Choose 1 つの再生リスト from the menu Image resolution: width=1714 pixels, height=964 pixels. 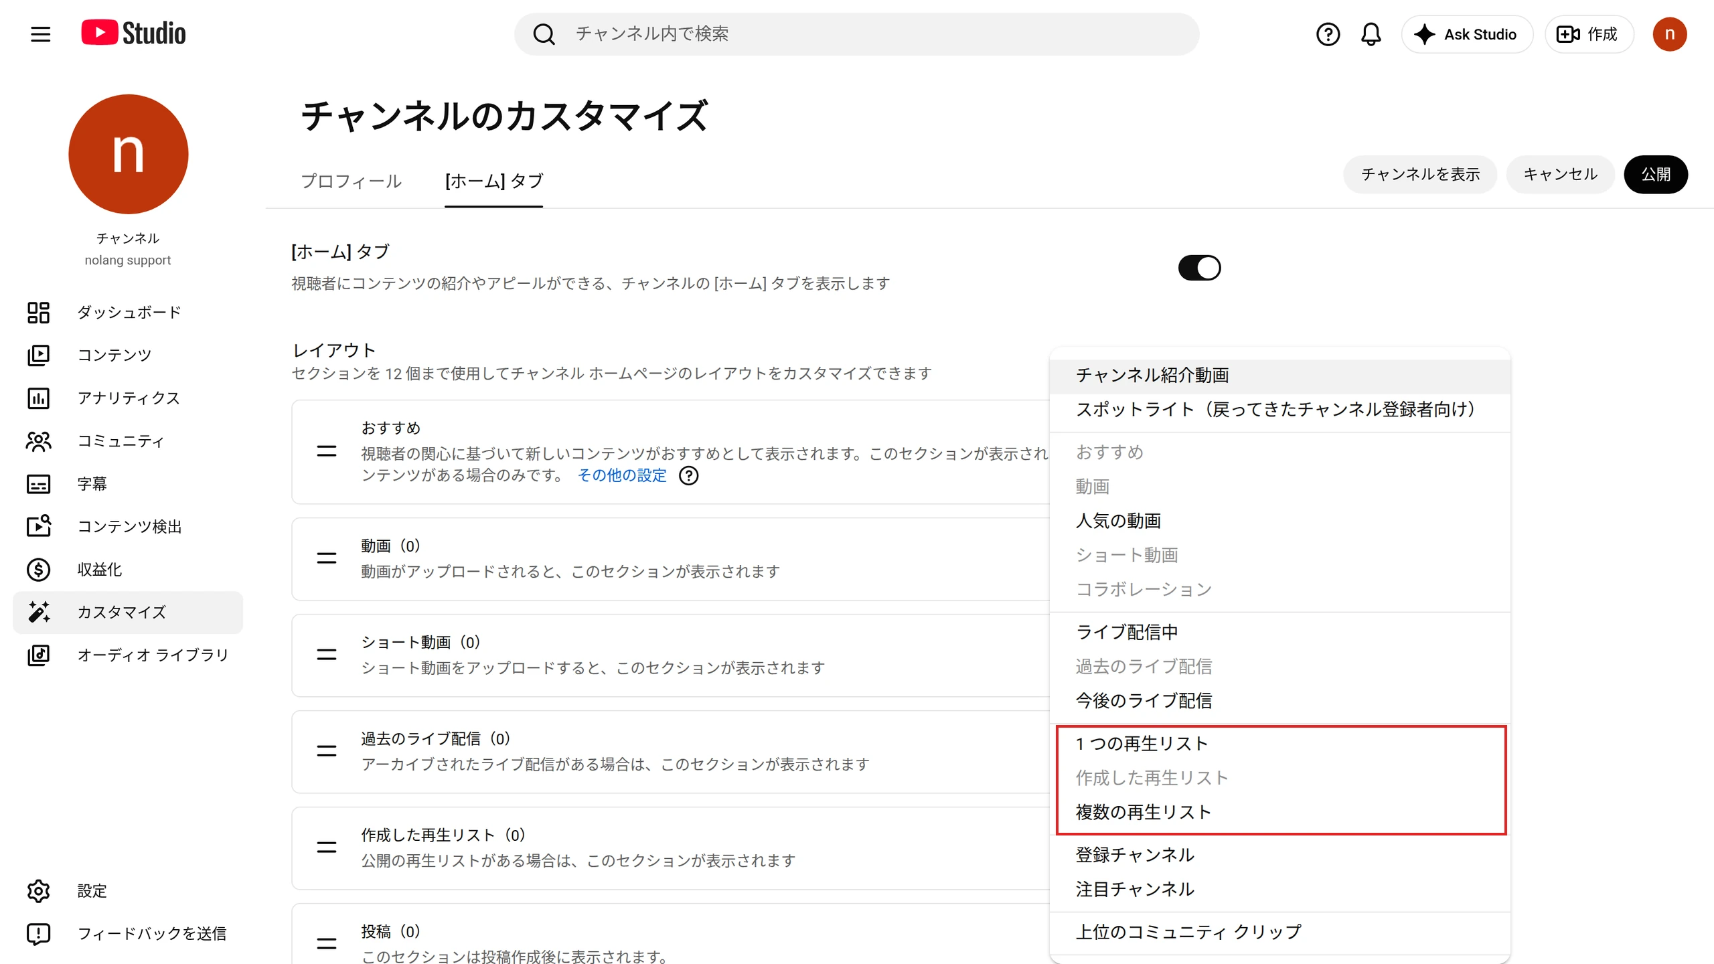[x=1279, y=744]
